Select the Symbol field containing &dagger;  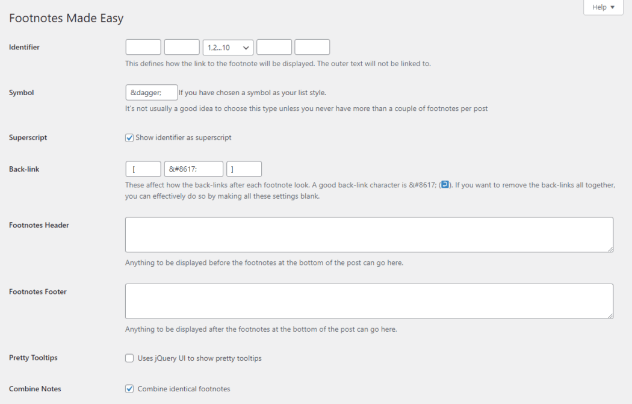151,92
